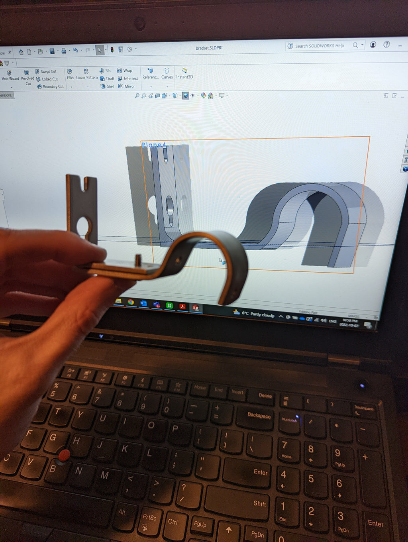
Task: Activate the Select cursor tool
Action: (100, 50)
